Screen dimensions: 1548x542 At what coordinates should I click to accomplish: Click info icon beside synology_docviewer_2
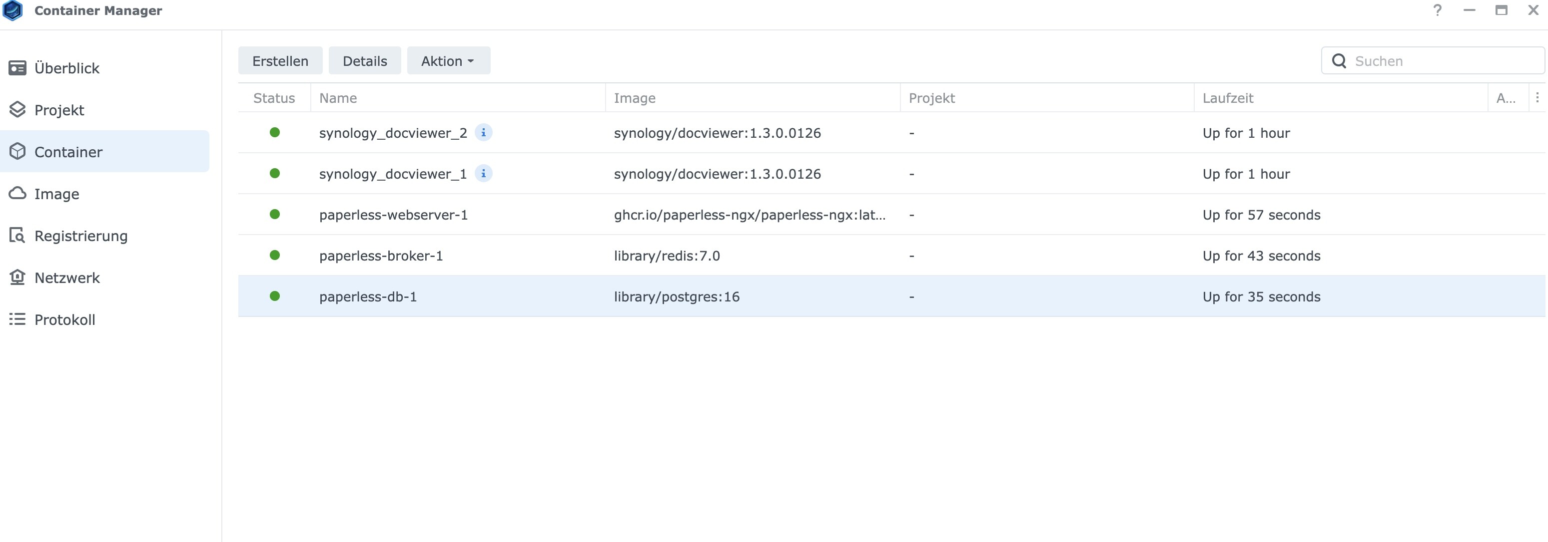483,133
